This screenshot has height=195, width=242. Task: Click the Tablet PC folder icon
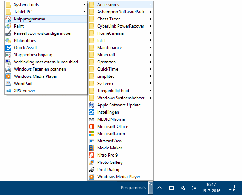click(8, 12)
